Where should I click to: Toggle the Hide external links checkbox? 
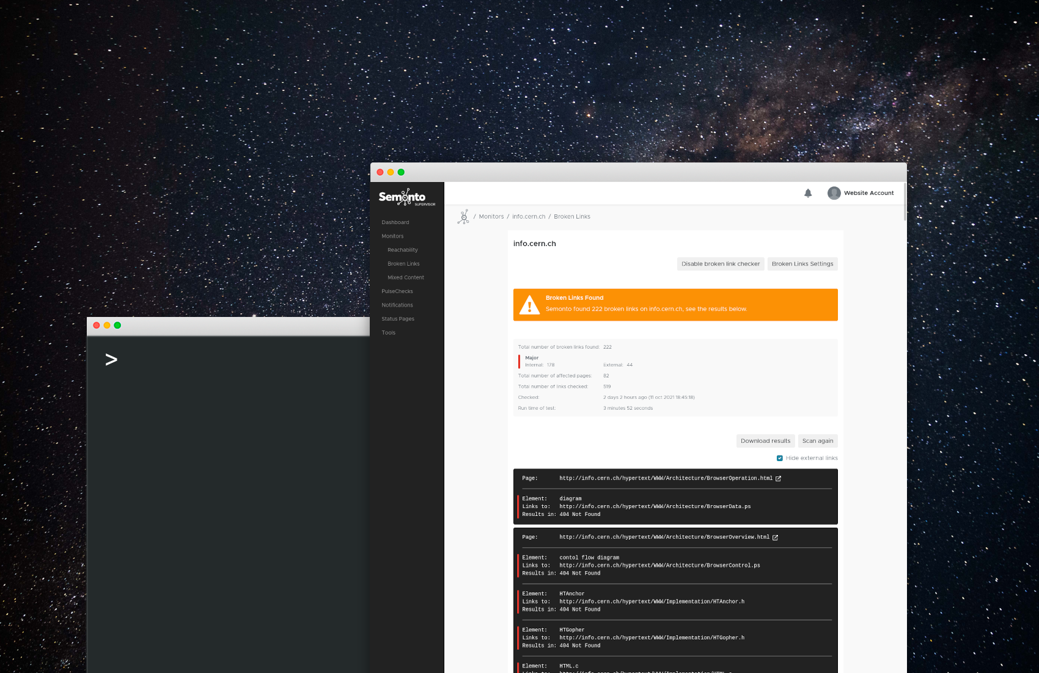pos(780,458)
